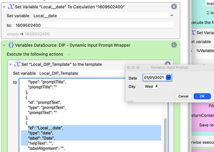The image size is (214, 152).
Task: Open gear menu of Set Local_DIP_Template action
Action: point(168,63)
